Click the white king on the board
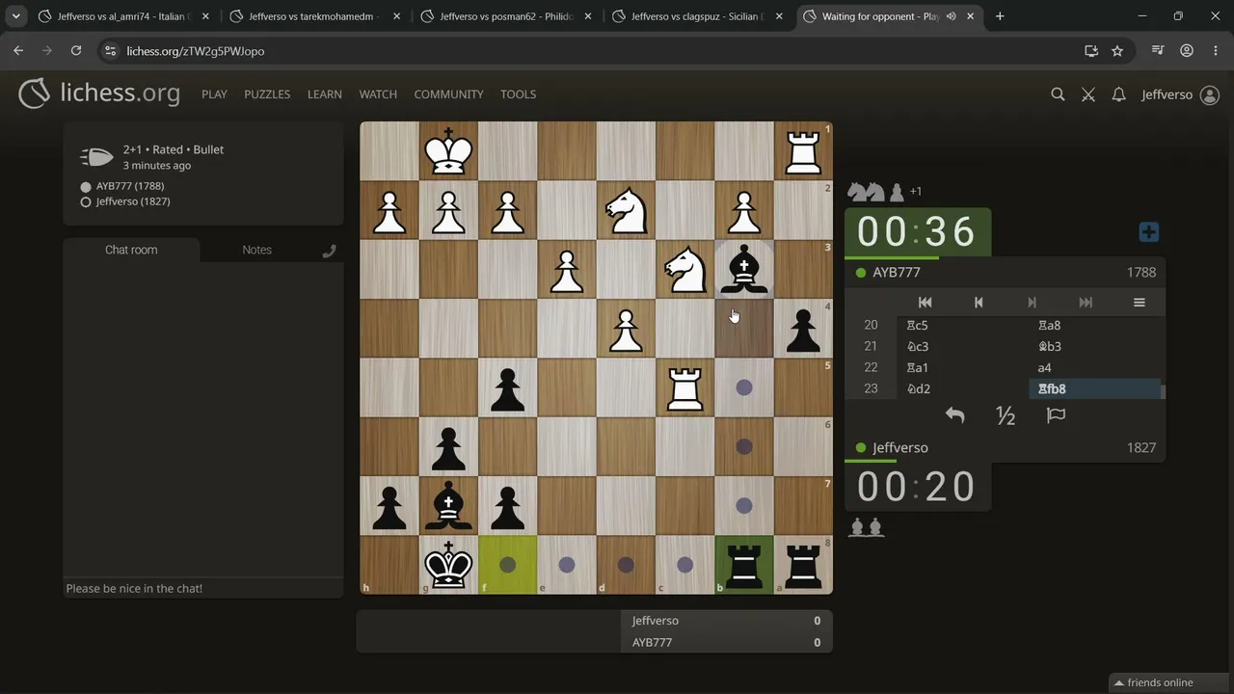Screen dimensions: 1234x694 (448, 151)
